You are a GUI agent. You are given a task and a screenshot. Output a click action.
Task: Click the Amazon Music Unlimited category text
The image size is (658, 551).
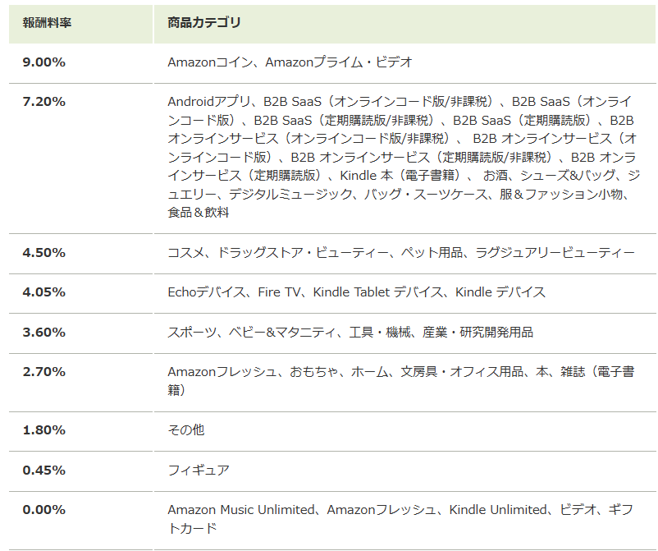400,519
